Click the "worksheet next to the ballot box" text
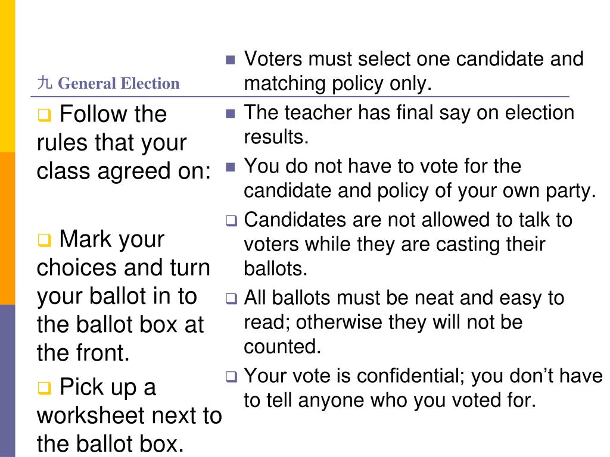610x457 pixels. 129,430
